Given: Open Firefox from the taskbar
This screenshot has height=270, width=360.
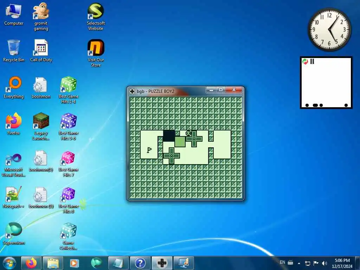Looking at the screenshot, I should pyautogui.click(x=31, y=263).
